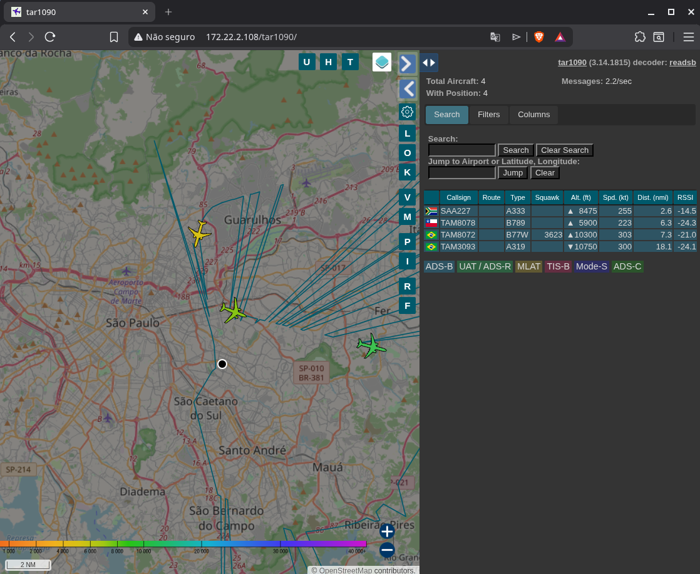Click the ADS-B legend swatch
Screen dimensions: 700x574
[440, 267]
